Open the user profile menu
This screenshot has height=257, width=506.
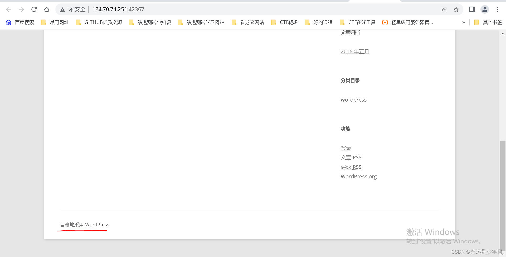[x=485, y=9]
